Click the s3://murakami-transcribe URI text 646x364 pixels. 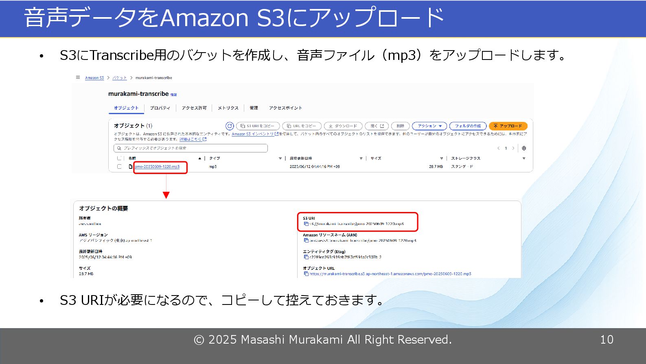coord(357,224)
